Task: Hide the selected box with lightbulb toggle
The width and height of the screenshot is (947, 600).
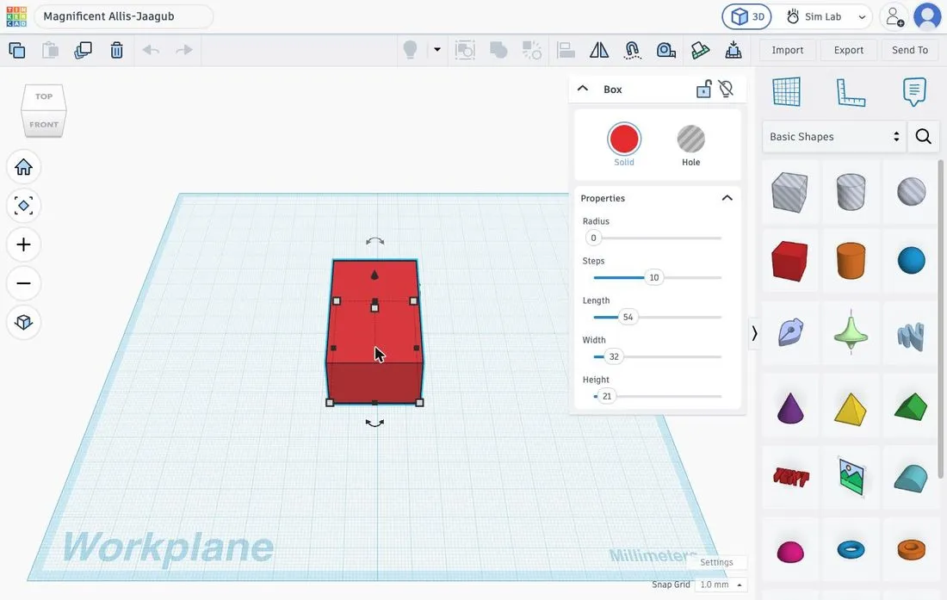Action: point(727,90)
